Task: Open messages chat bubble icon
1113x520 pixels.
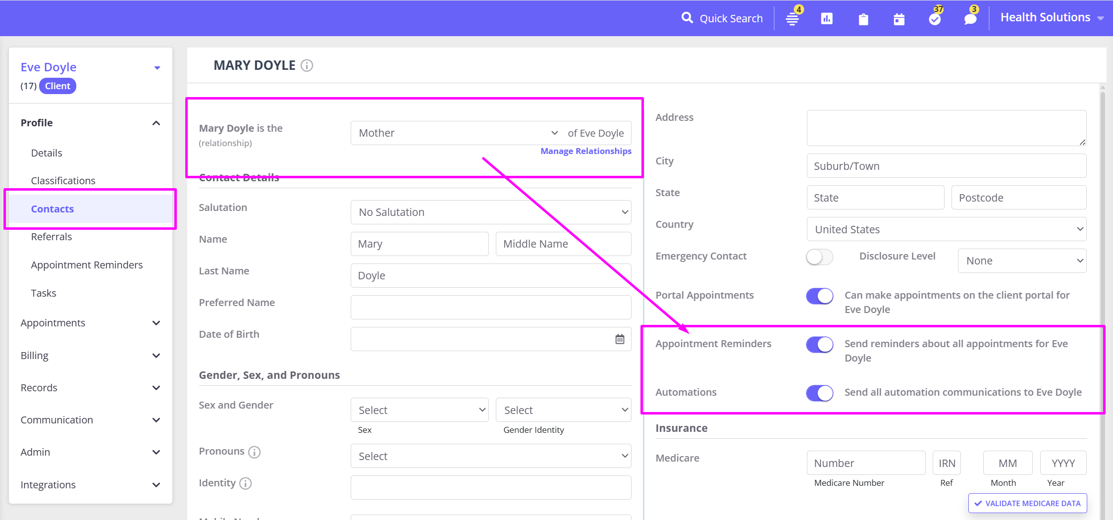Action: click(x=970, y=19)
